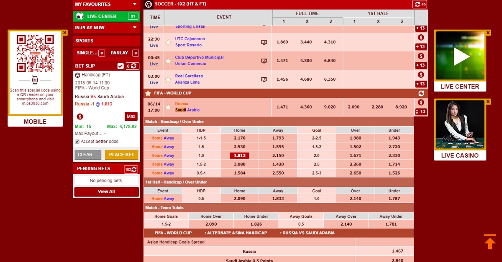The width and height of the screenshot is (502, 262).
Task: Open the Alianza Lima team link
Action: [x=188, y=82]
